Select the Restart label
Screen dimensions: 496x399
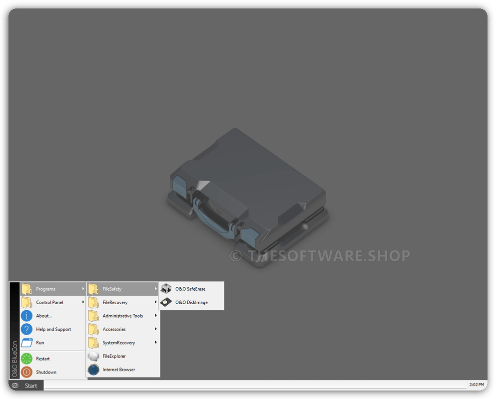[x=42, y=359]
